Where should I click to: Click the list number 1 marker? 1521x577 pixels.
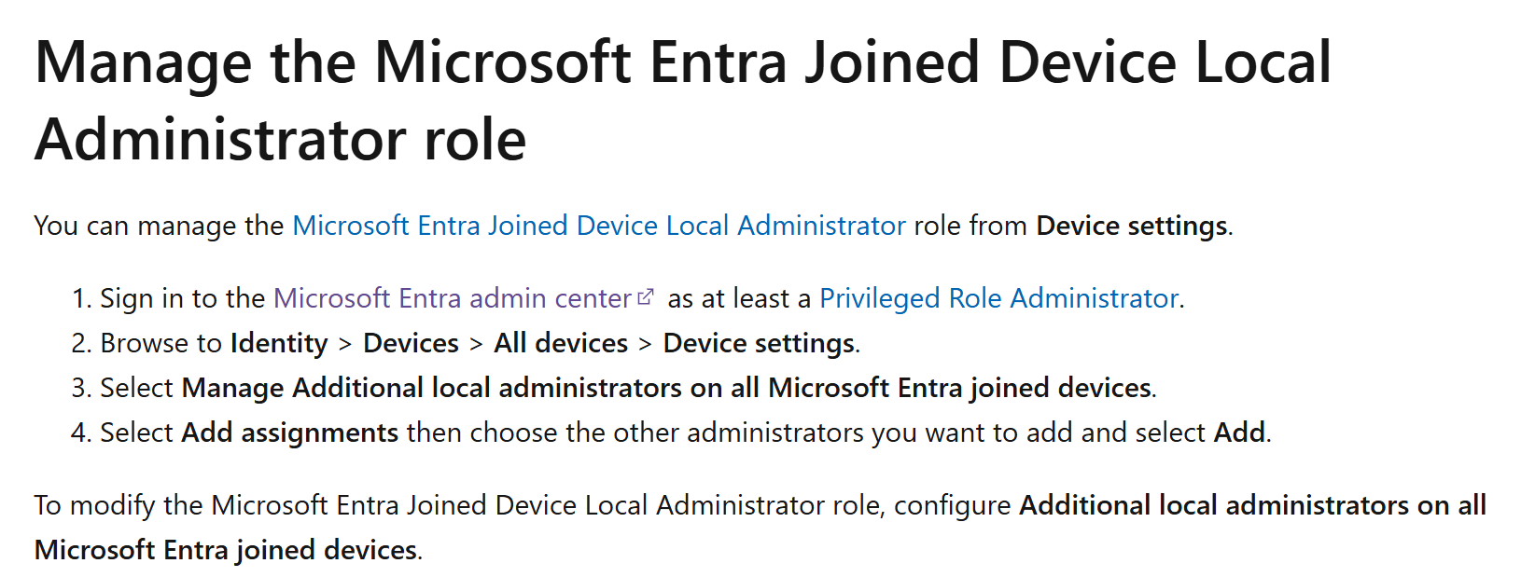(80, 298)
